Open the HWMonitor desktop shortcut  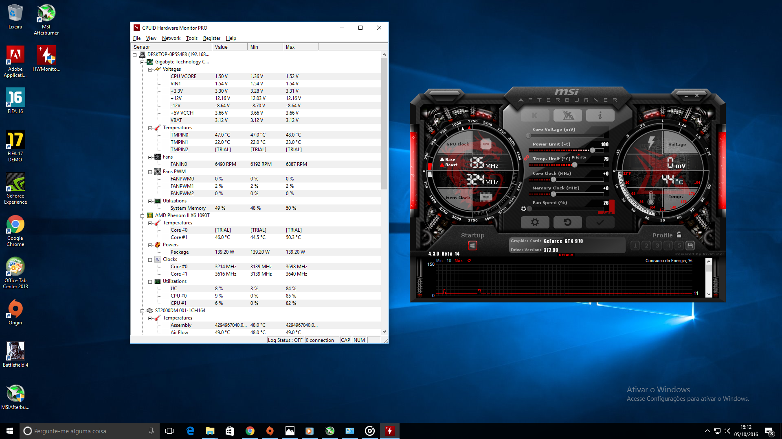coord(46,59)
